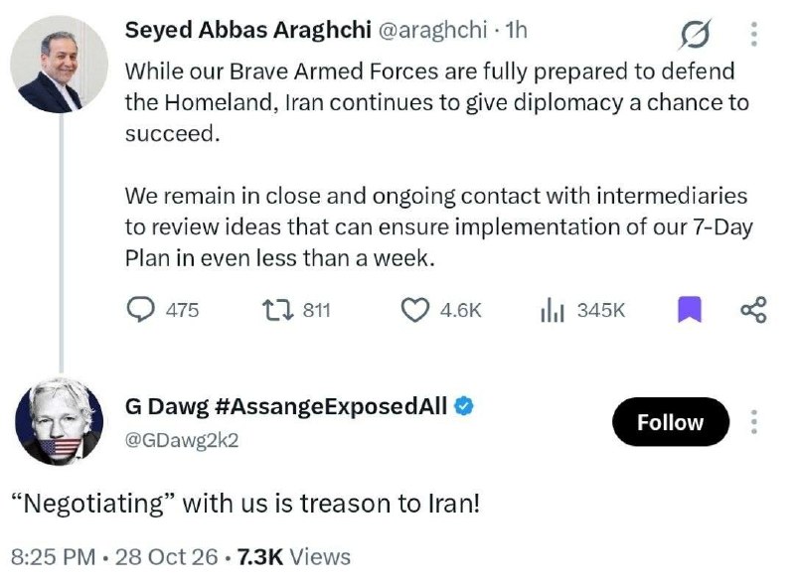Click the Seyed Abbas Araghchi display name
The height and width of the screenshot is (588, 795).
coord(247,30)
